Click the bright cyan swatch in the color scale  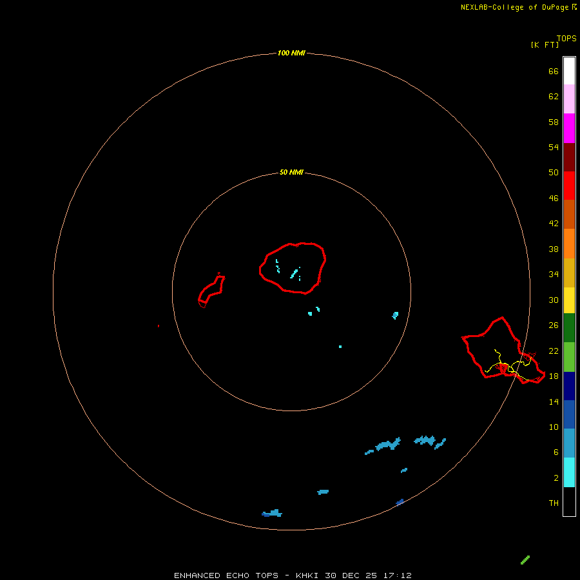pos(569,472)
